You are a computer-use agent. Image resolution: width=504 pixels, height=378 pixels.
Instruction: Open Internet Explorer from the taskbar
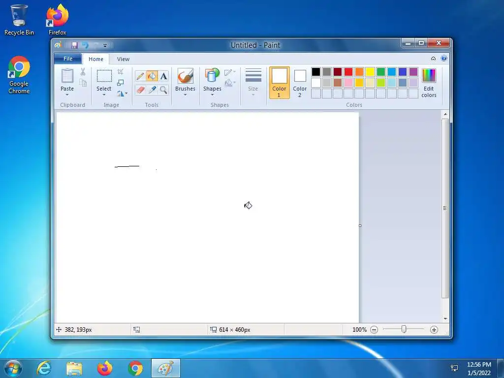tap(44, 368)
